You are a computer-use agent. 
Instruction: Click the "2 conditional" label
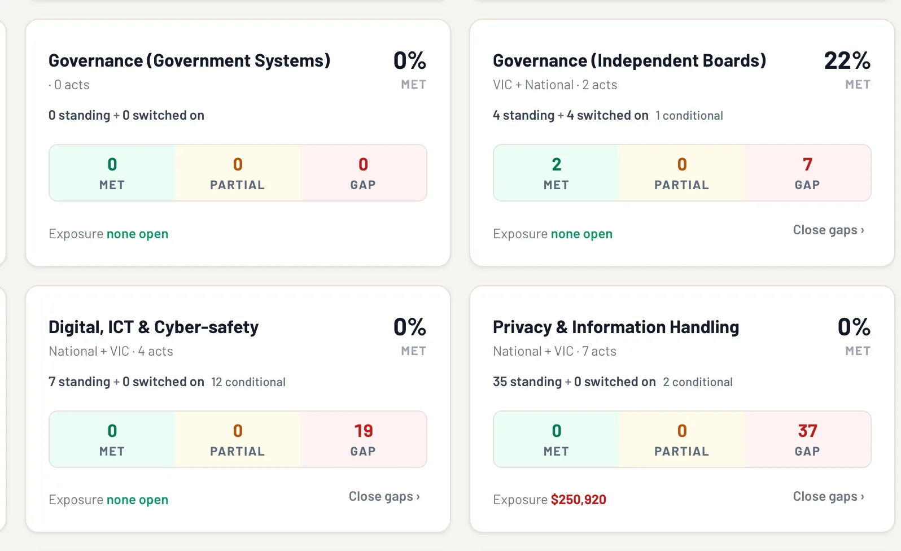click(698, 382)
